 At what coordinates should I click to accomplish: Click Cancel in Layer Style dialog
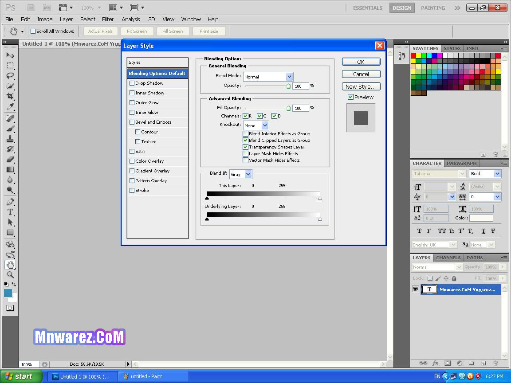point(361,74)
